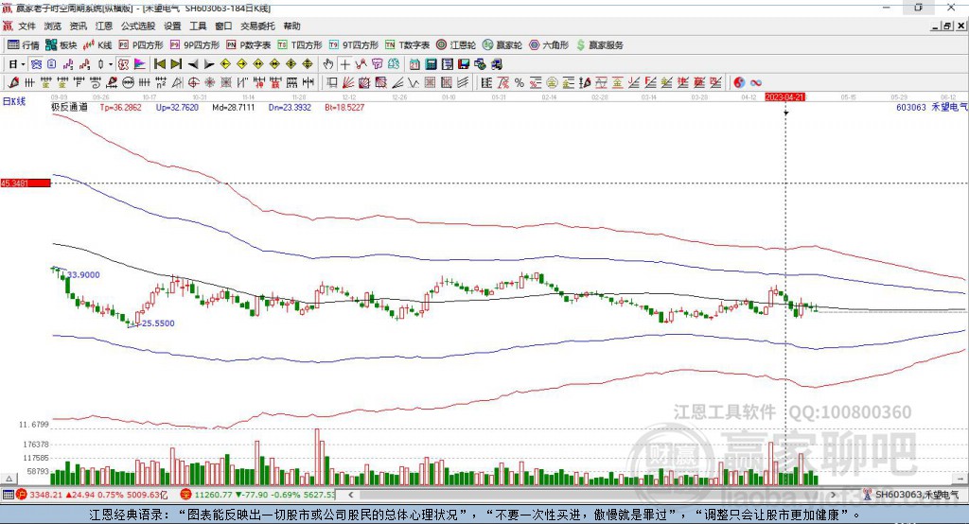Restore the inner chart window

pos(947,26)
